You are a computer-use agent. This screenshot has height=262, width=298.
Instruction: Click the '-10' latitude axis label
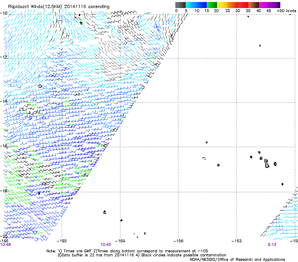[x=4, y=13]
